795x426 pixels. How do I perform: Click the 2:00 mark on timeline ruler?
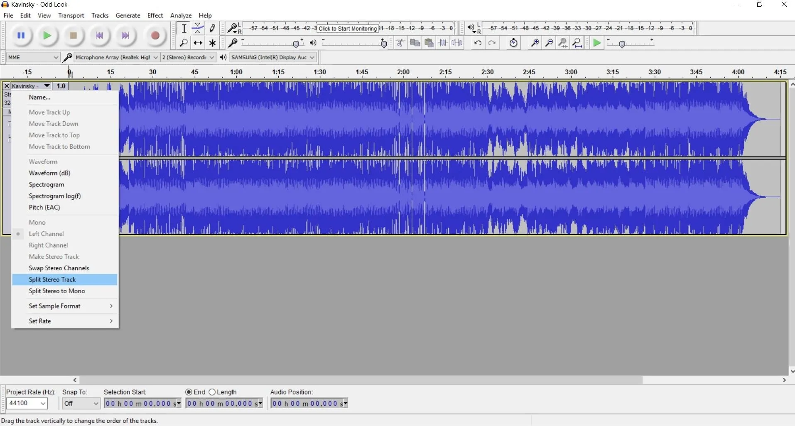coord(403,72)
